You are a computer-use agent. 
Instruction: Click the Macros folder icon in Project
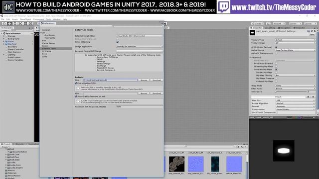(x=6, y=171)
